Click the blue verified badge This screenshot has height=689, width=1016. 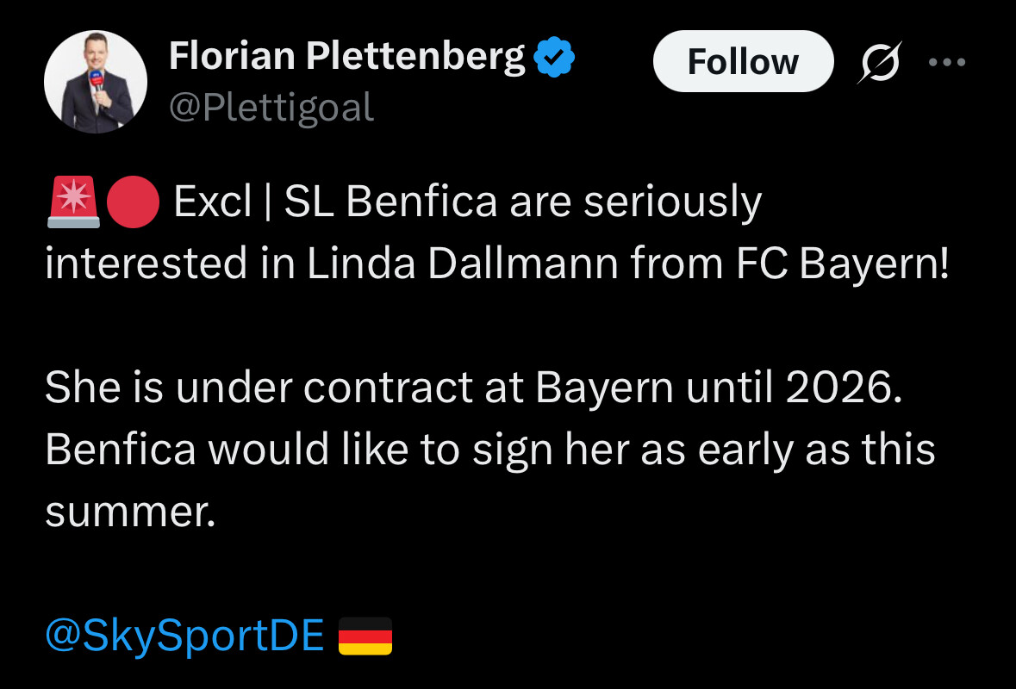pos(554,57)
